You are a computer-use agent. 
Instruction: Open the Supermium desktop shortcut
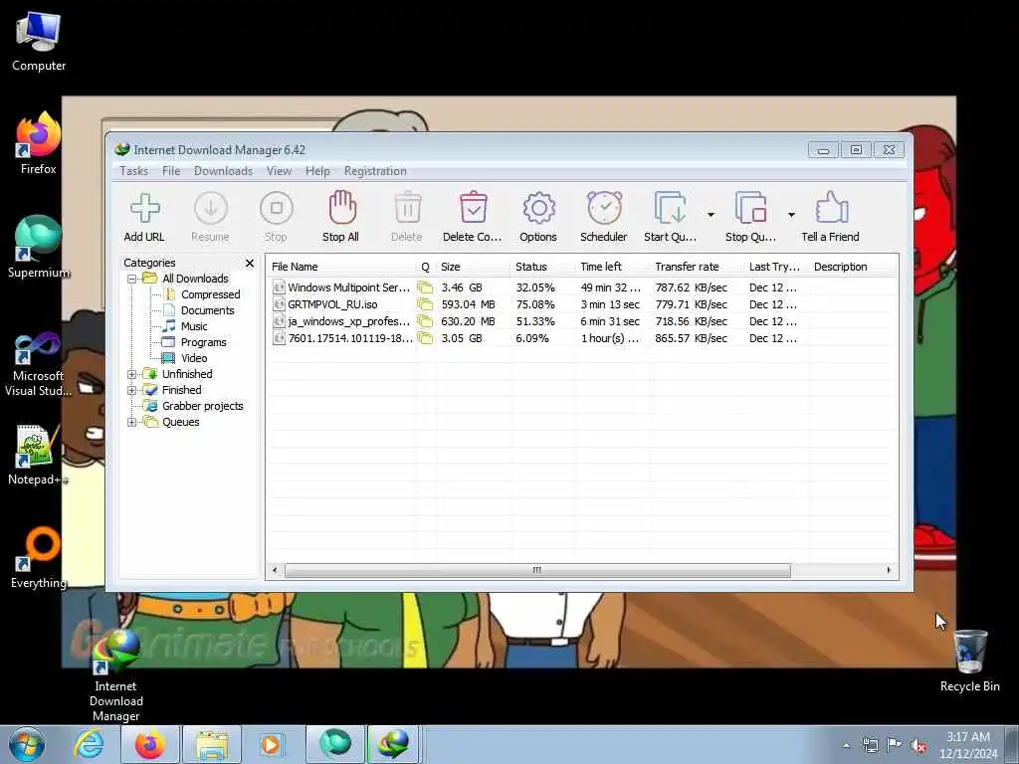click(x=38, y=248)
